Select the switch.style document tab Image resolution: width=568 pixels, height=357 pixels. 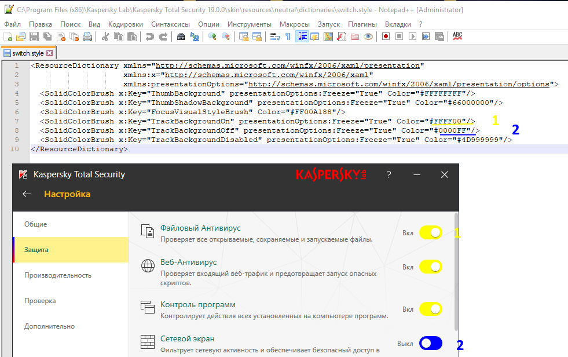pyautogui.click(x=28, y=53)
